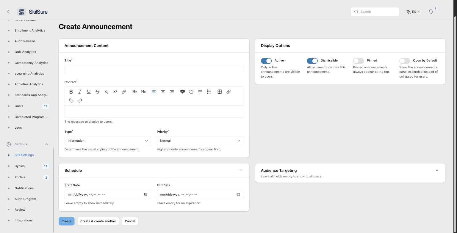Insert a blockquote
This screenshot has width=457, height=233.
[x=182, y=92]
